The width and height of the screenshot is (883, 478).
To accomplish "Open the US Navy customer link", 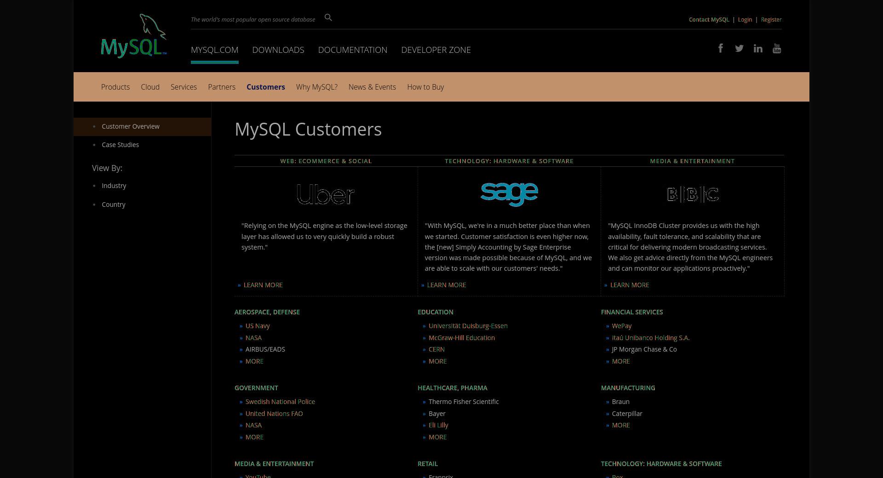I will 258,326.
